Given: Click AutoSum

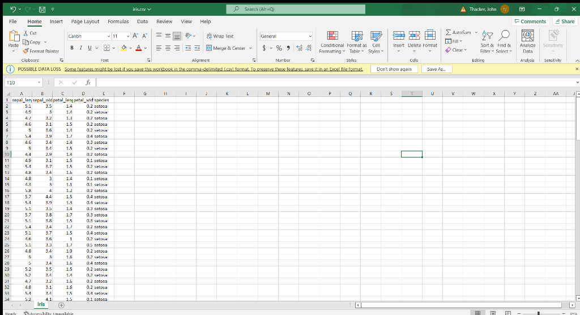Looking at the screenshot, I should point(458,32).
